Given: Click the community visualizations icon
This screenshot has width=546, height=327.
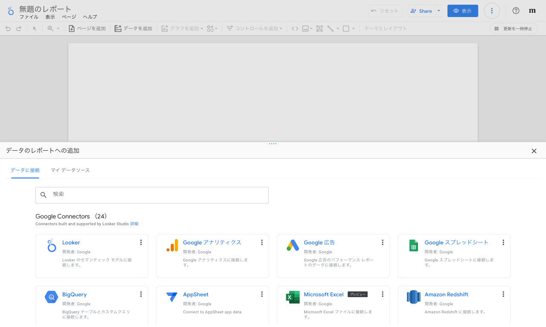Looking at the screenshot, I should point(210,29).
